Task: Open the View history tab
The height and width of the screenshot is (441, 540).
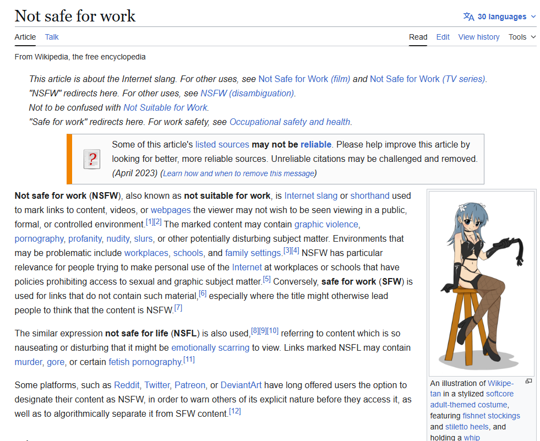Action: click(x=479, y=37)
